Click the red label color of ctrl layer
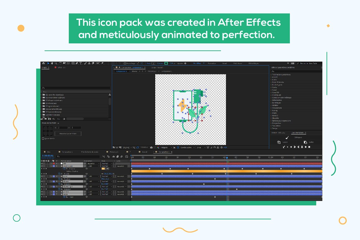The image size is (360, 240). 54,164
